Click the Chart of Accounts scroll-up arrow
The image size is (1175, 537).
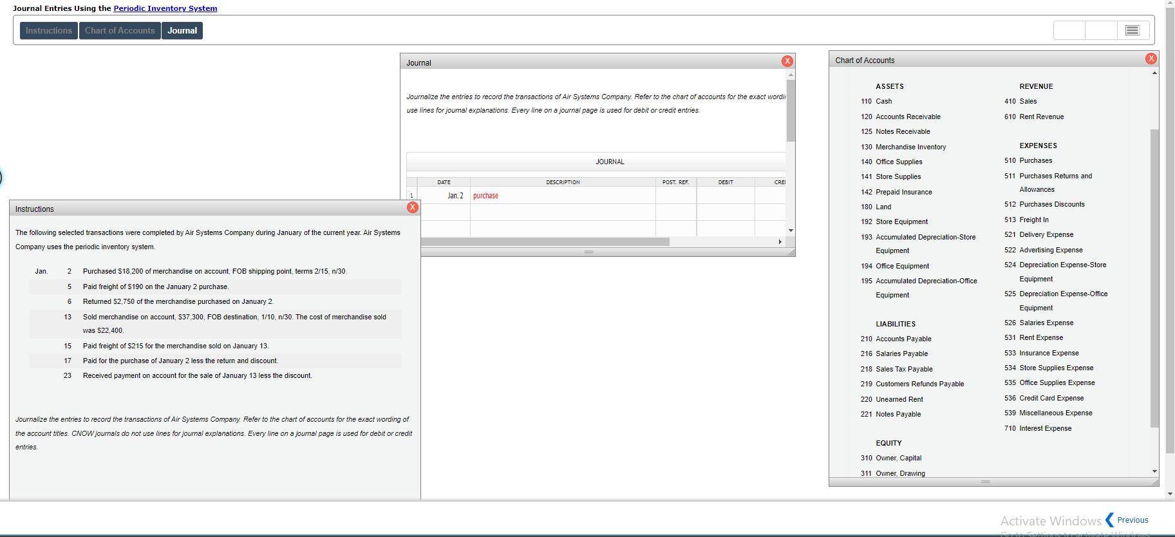[x=1154, y=73]
